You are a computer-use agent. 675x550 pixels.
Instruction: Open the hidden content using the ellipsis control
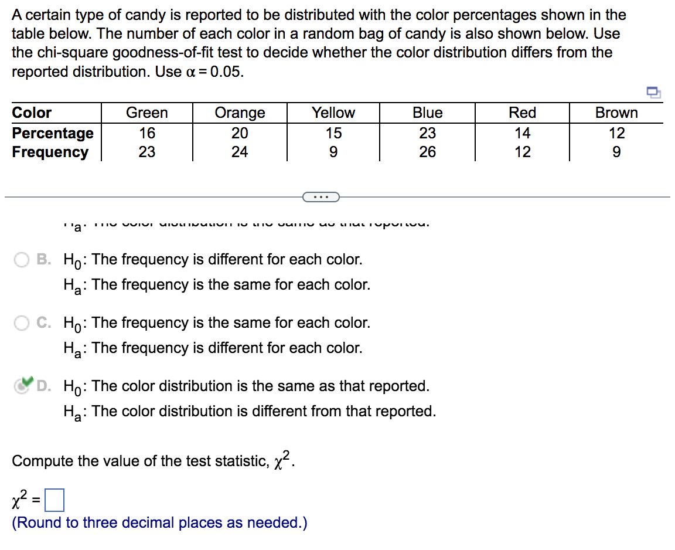point(321,197)
